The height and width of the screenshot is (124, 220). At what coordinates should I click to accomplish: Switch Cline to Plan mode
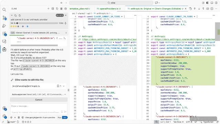coord(60,117)
